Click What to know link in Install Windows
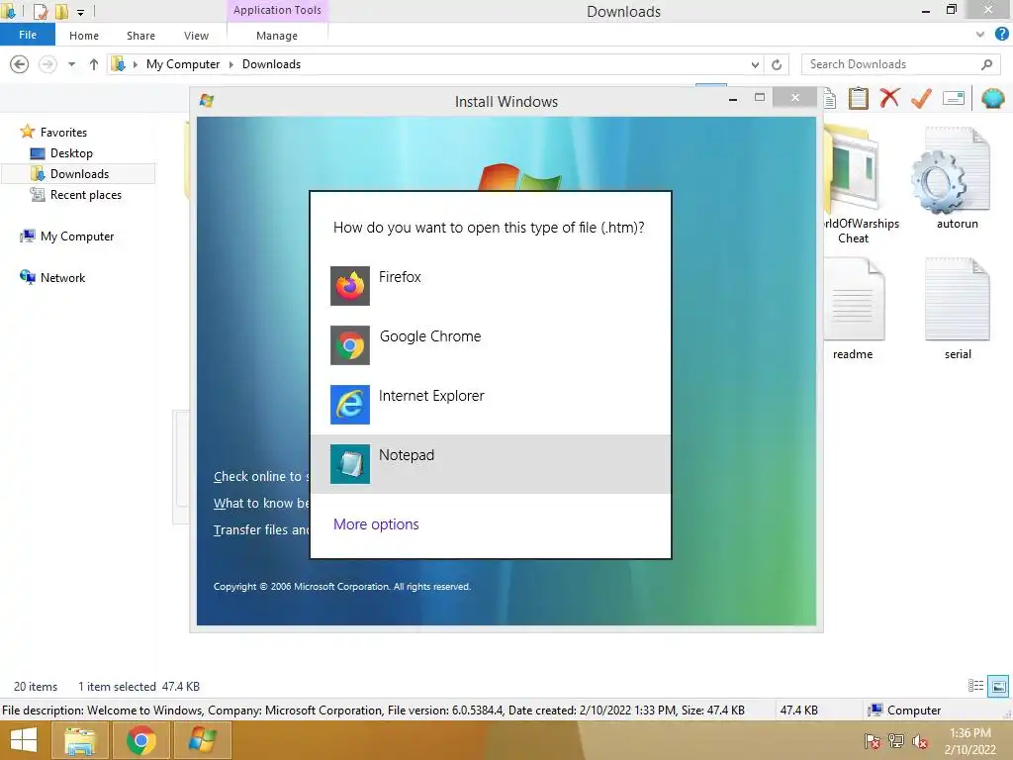The width and height of the screenshot is (1013, 760). pos(261,503)
